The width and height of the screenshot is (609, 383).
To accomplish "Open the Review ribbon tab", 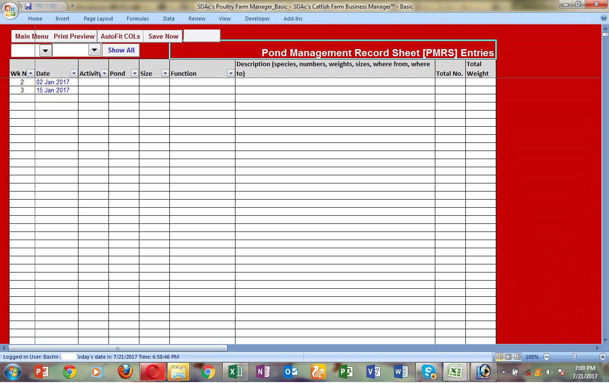I will pos(197,19).
